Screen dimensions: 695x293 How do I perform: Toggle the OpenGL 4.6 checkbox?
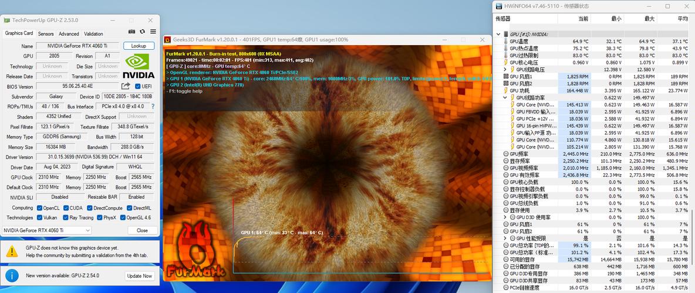[123, 218]
